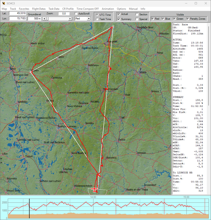Check the Special data checkbox
The width and height of the screenshot is (211, 220).
click(137, 19)
